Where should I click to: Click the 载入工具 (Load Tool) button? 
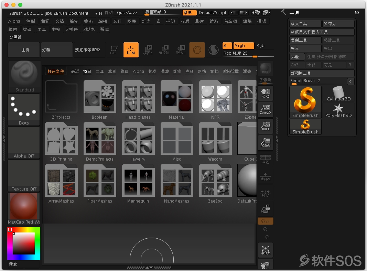coord(305,24)
